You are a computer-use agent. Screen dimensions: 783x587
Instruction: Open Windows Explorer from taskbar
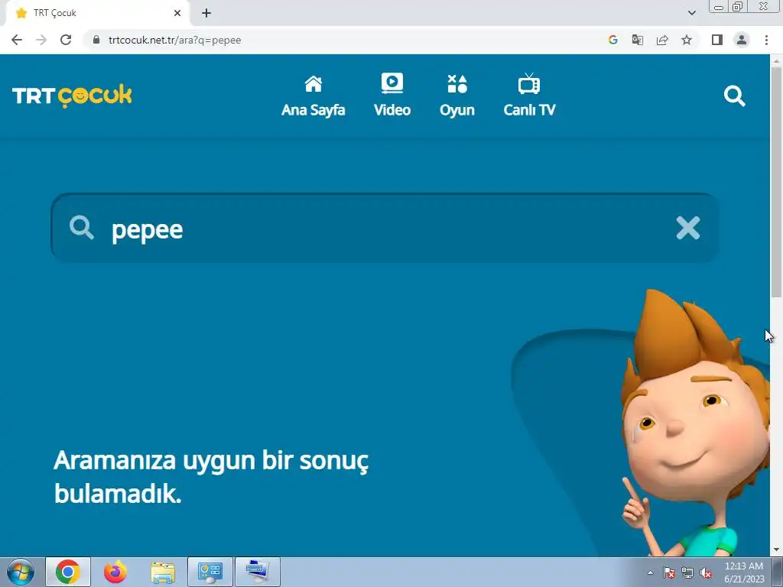click(x=163, y=572)
